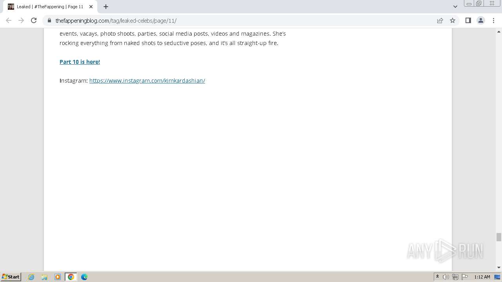Open Chrome's three-dot menu
The height and width of the screenshot is (282, 502).
click(493, 20)
